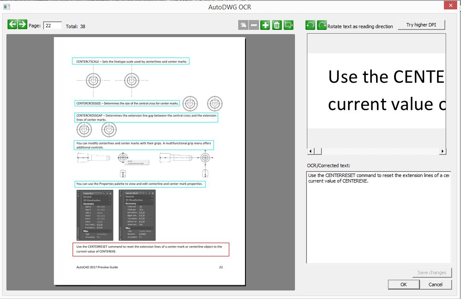461x299 pixels.
Task: Click the minus icon to remove a region
Action: coord(254,25)
